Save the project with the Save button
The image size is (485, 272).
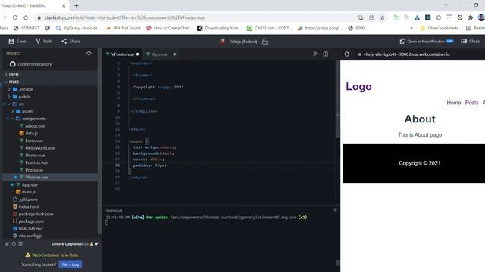click(17, 41)
